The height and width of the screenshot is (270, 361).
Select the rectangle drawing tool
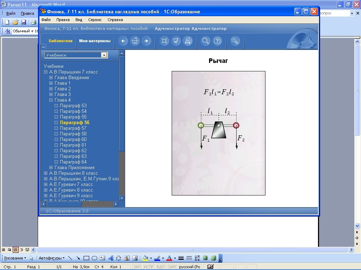[86, 258]
